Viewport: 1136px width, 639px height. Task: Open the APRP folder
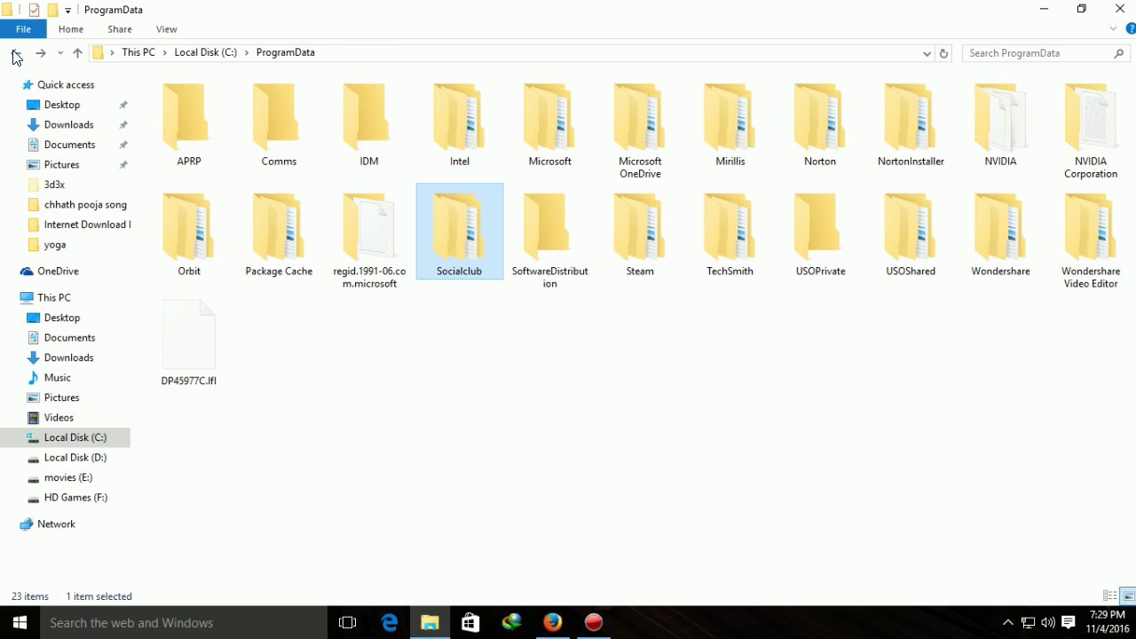coord(188,126)
